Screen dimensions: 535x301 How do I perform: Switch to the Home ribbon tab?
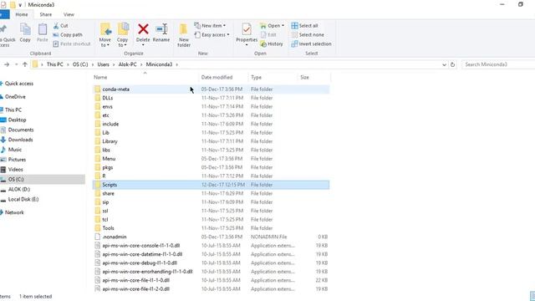(x=22, y=15)
